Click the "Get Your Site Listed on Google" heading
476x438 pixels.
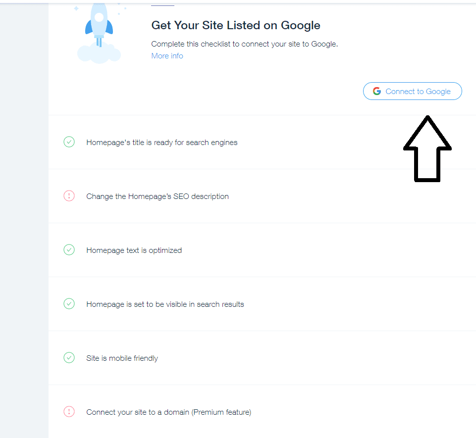point(236,25)
